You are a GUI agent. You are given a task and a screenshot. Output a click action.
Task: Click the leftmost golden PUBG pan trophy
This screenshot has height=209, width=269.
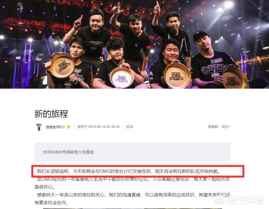62,66
